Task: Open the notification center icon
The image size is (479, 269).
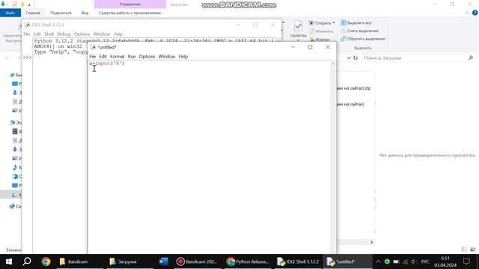Action: pos(466,262)
